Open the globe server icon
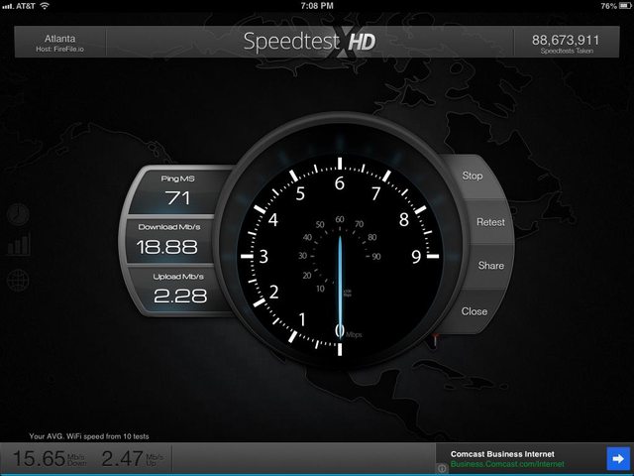Screen dimensions: 634x476 click(x=18, y=280)
